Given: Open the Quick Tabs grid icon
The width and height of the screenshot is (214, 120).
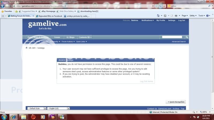Looking at the screenshot, I should pos(3,16).
